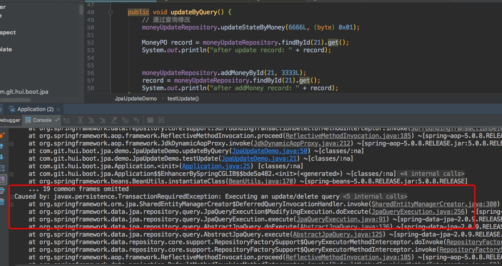Click the Step Into debugger icon
This screenshot has height=266, width=502.
point(92,120)
